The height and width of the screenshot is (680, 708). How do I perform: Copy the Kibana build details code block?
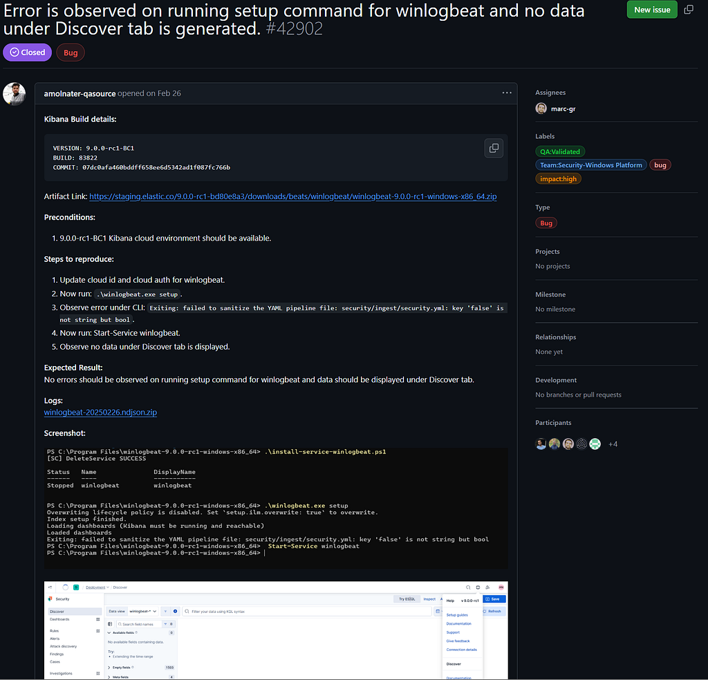494,148
